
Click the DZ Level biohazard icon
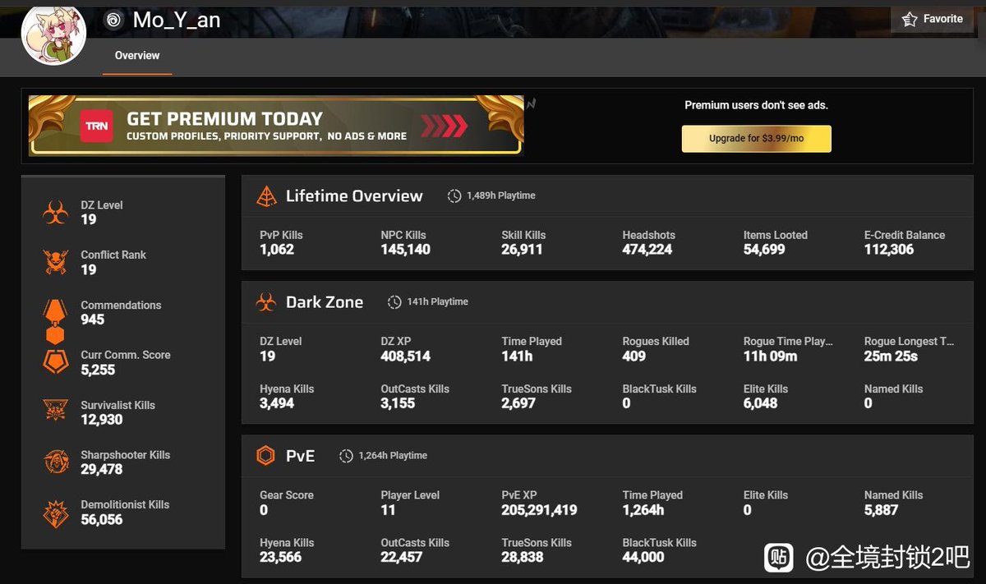tap(56, 213)
